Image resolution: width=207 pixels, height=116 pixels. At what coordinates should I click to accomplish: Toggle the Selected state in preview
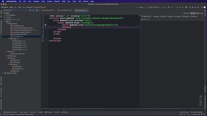click(177, 16)
